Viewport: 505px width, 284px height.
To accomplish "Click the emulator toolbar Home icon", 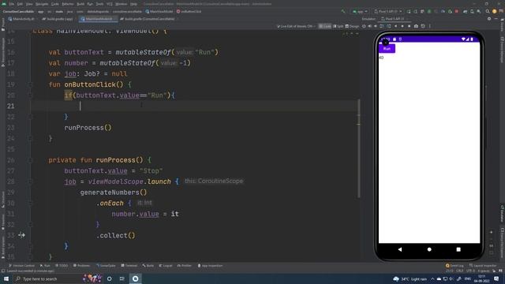I will pyautogui.click(x=402, y=26).
